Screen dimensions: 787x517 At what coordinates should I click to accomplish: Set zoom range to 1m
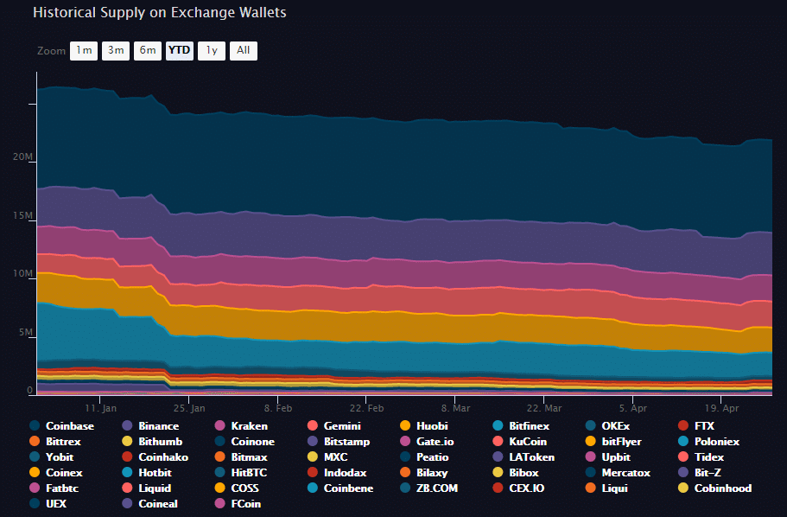pos(83,50)
